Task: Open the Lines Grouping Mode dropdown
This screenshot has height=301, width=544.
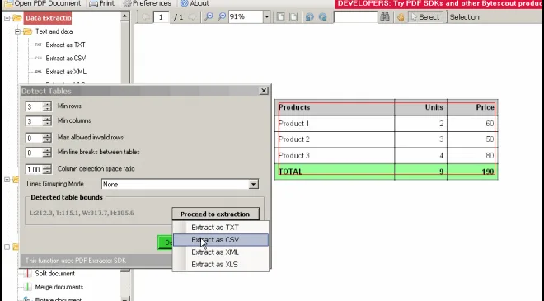Action: (x=254, y=185)
